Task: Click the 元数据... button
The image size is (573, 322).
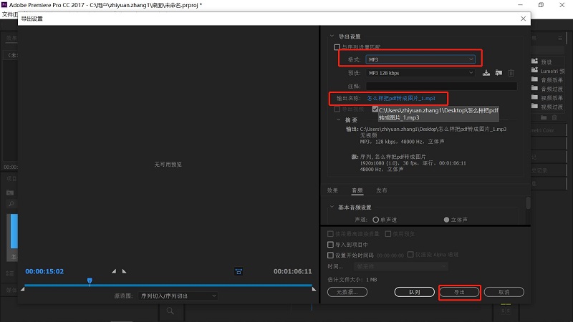Action: click(x=347, y=292)
